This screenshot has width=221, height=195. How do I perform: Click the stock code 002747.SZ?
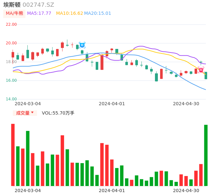pos(38,5)
